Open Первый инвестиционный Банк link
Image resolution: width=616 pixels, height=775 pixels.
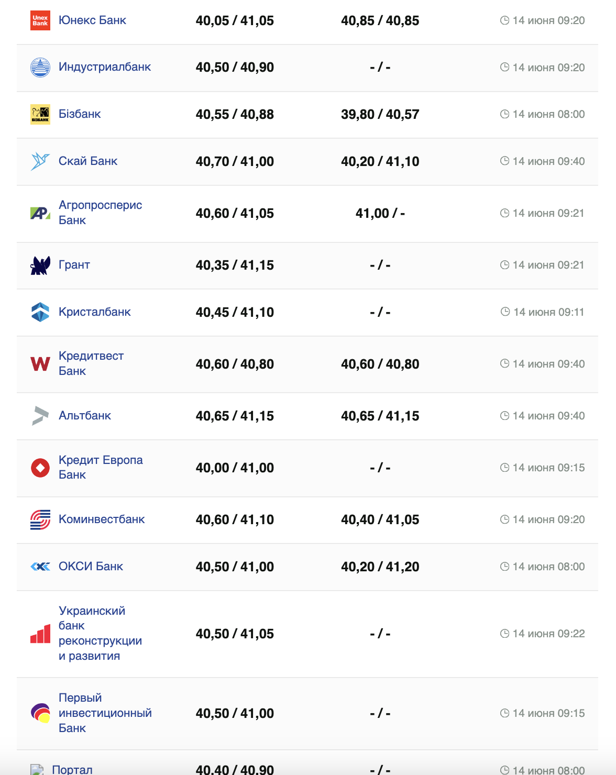(105, 713)
